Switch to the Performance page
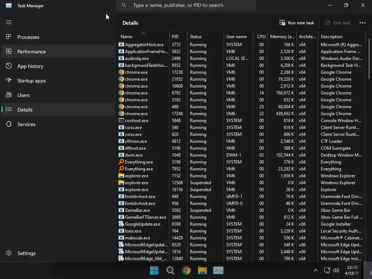Screen dimensions: 372x279 [x=58, y=51]
